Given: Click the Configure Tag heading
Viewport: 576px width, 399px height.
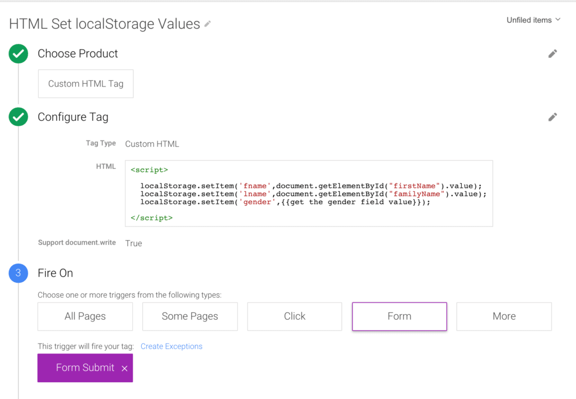Looking at the screenshot, I should click(73, 117).
